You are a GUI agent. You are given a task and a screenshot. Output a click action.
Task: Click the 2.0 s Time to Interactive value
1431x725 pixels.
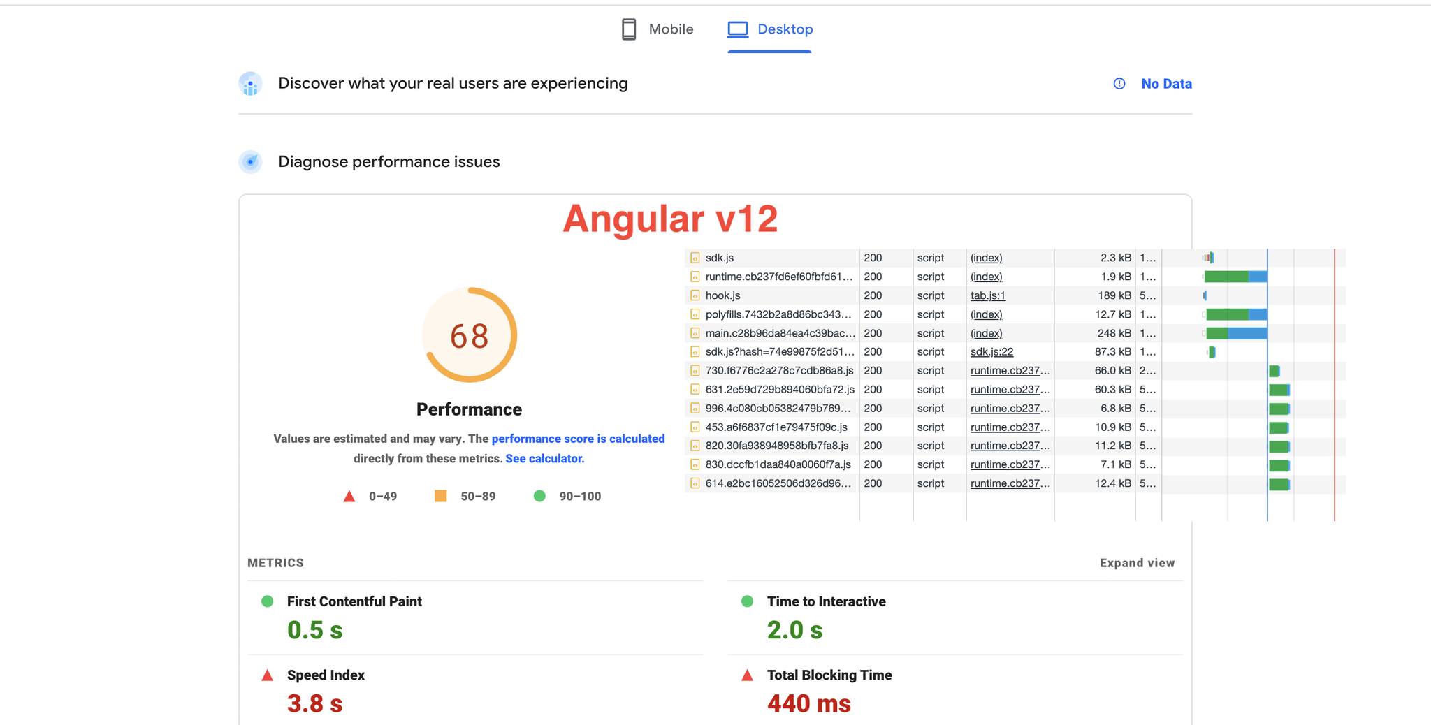tap(794, 630)
